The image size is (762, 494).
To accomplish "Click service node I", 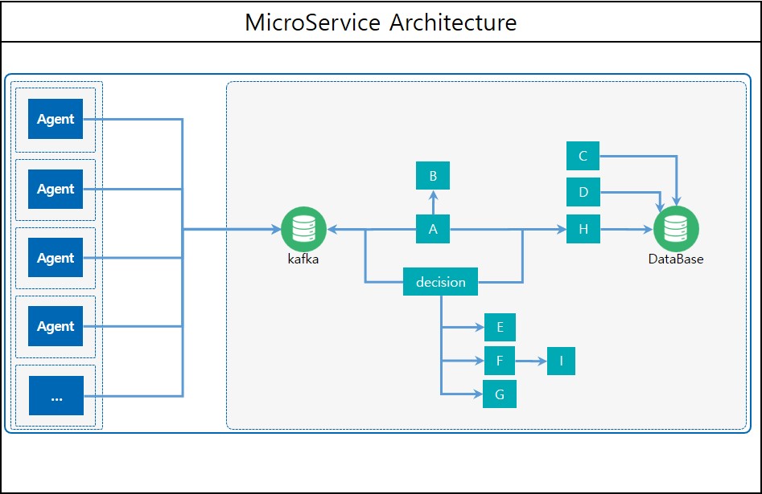I will click(561, 361).
